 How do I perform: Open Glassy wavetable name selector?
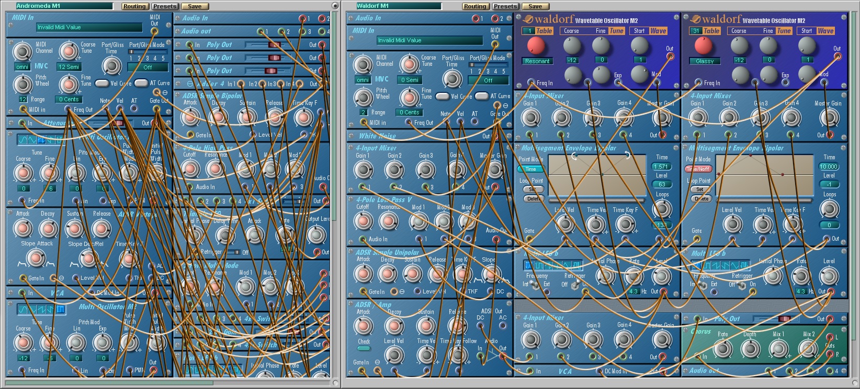pos(705,61)
